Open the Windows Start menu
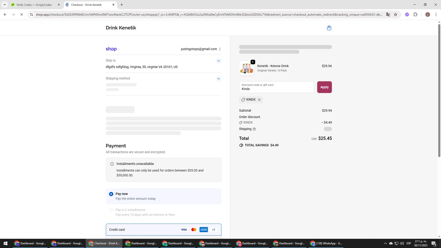The width and height of the screenshot is (441, 248). point(5,244)
